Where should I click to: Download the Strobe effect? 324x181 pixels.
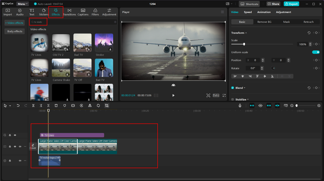coord(110,49)
